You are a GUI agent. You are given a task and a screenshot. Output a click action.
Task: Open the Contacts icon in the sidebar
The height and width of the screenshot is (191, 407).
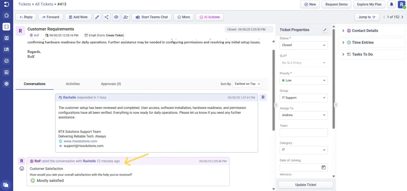(x=6, y=38)
